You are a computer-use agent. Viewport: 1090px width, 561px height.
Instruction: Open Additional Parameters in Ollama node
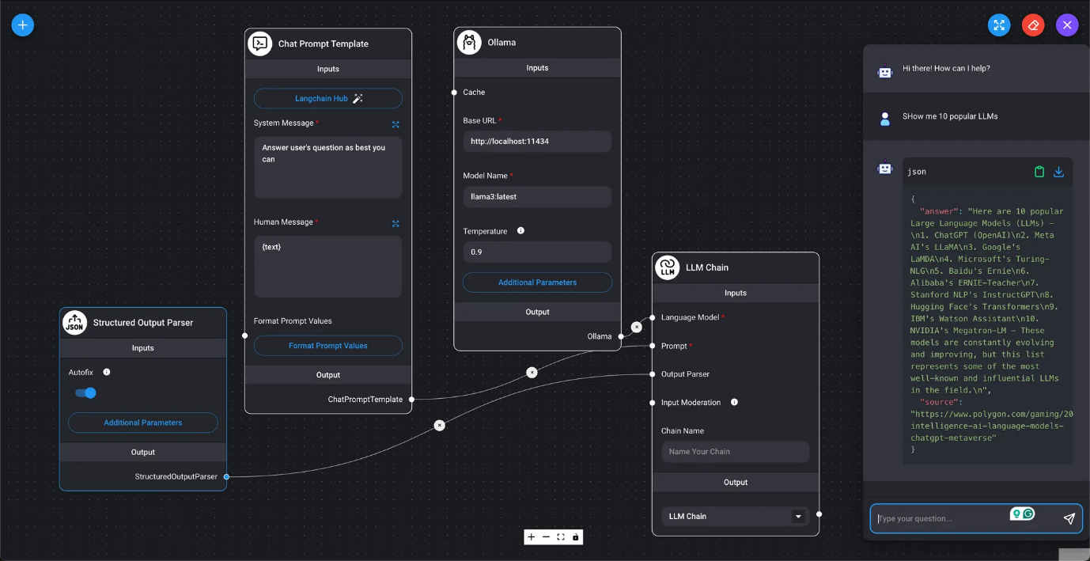537,282
